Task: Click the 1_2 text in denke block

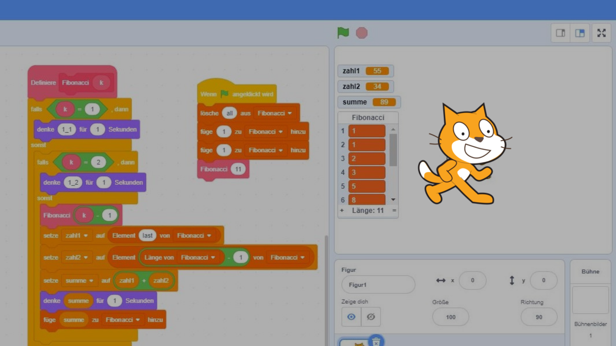Action: pos(73,182)
